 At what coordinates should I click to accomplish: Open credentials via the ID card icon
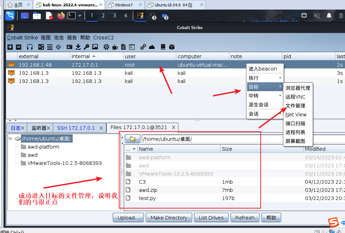tap(69, 47)
